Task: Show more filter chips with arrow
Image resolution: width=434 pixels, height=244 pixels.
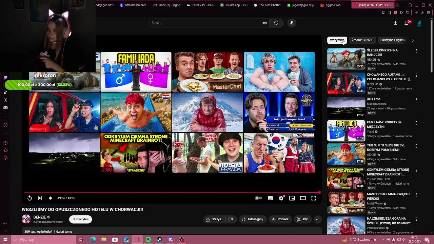Action: click(413, 40)
